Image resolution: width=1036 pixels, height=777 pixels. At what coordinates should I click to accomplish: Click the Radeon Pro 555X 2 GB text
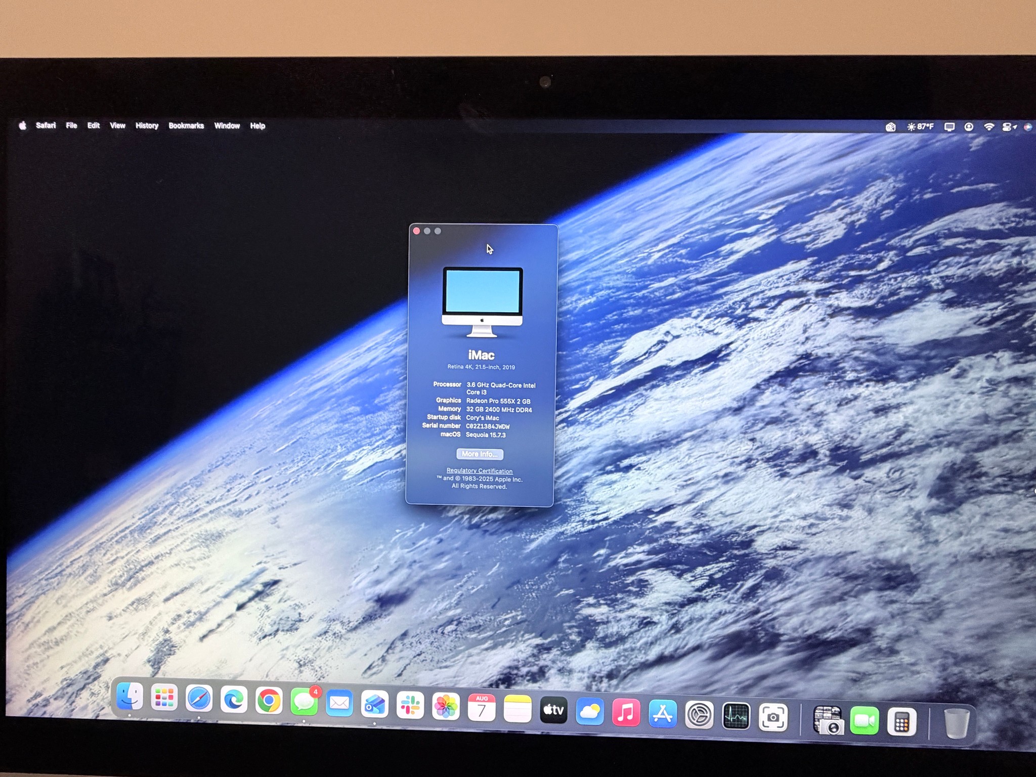pos(498,401)
